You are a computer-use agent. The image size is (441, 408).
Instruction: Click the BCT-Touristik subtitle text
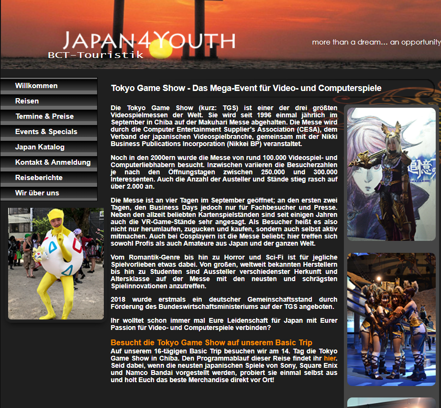pos(95,55)
